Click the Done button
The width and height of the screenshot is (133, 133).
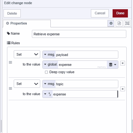pos(120,13)
